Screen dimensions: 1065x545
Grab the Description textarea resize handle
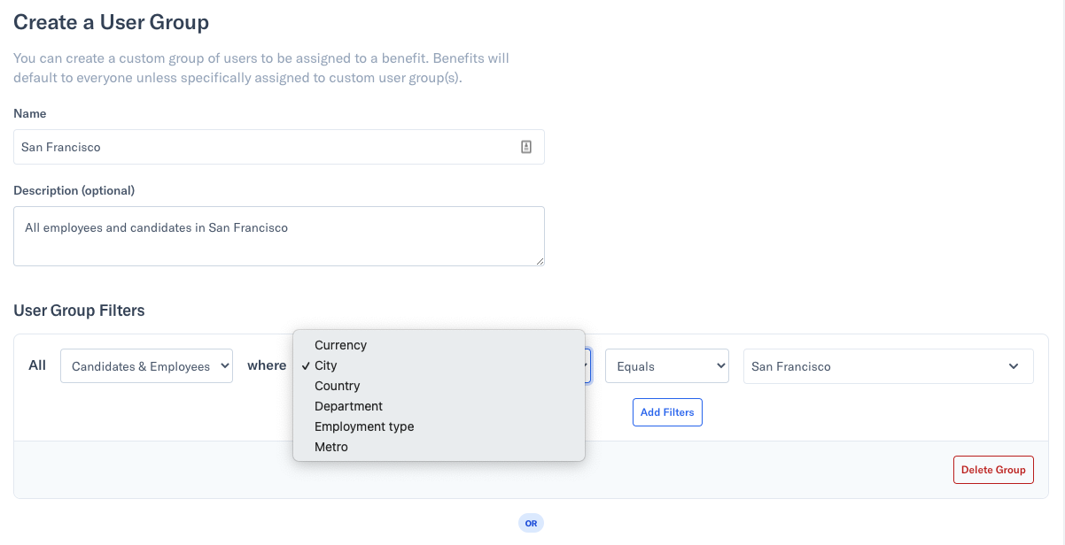pyautogui.click(x=539, y=260)
